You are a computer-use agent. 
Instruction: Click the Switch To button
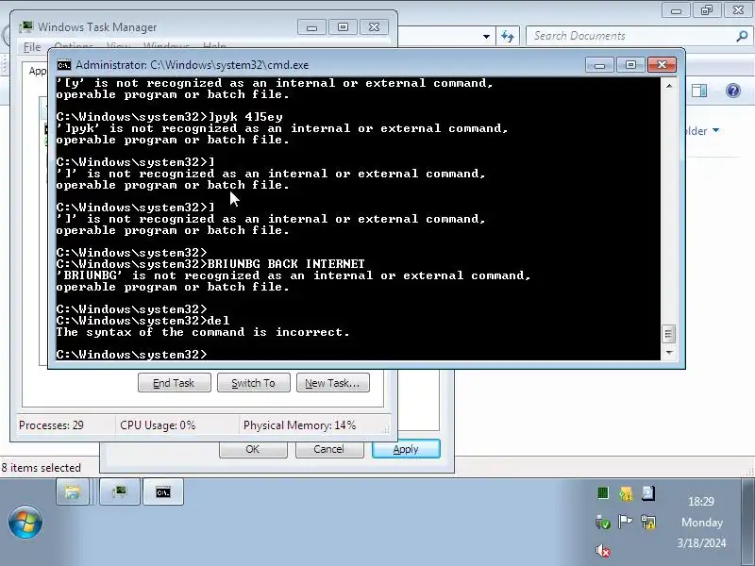click(x=253, y=383)
